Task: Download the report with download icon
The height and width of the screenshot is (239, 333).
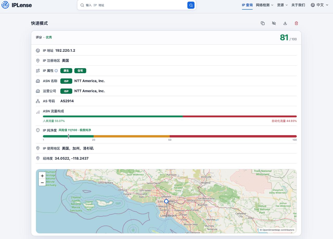Action: tap(285, 23)
